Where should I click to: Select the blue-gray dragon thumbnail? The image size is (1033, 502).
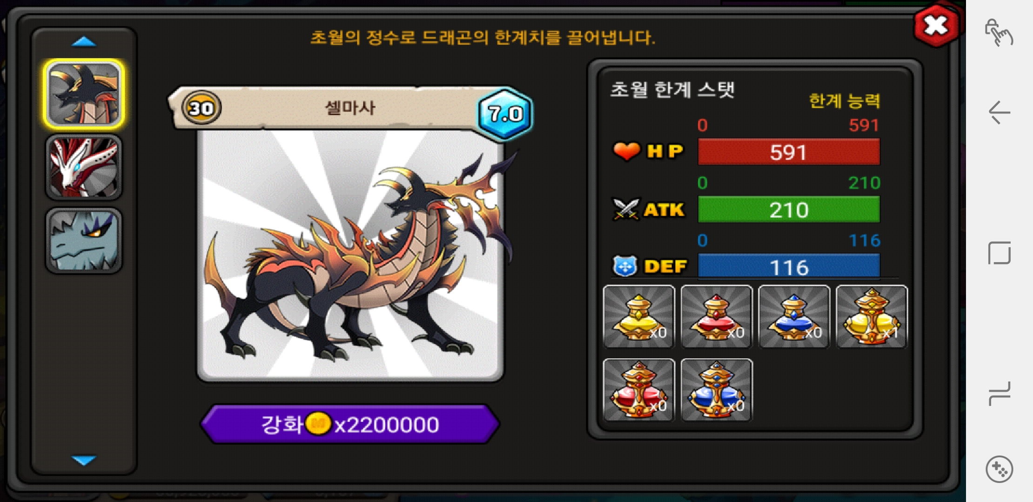click(x=84, y=240)
